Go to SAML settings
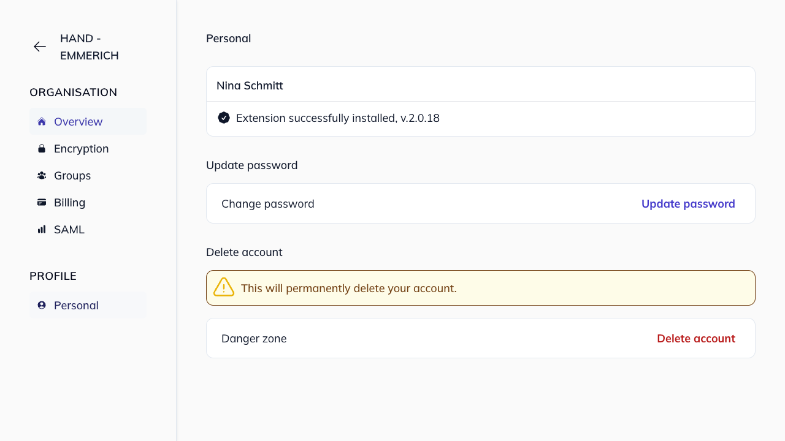The width and height of the screenshot is (785, 441). [x=69, y=229]
